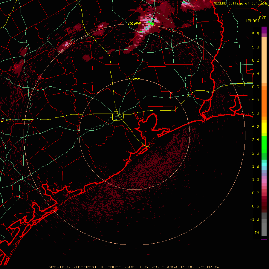
Task: Click the DKD unit label above the legend
Action: pos(263,18)
